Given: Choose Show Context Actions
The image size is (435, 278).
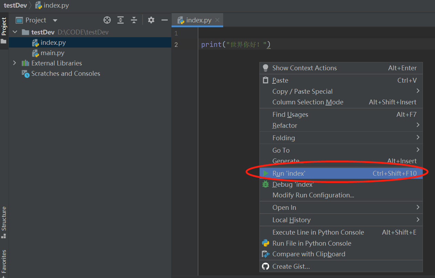Looking at the screenshot, I should [304, 68].
